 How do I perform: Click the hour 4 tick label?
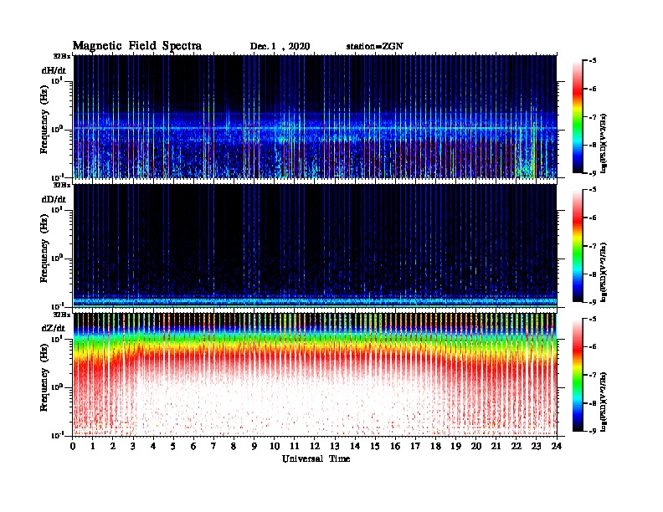153,447
